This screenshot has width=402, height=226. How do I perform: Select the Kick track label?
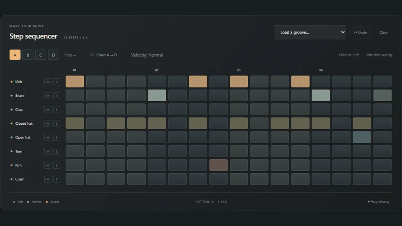18,82
